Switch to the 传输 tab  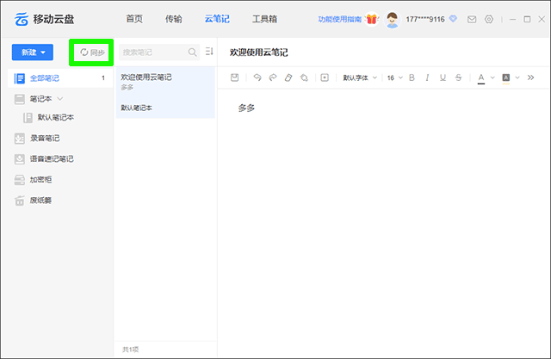173,19
